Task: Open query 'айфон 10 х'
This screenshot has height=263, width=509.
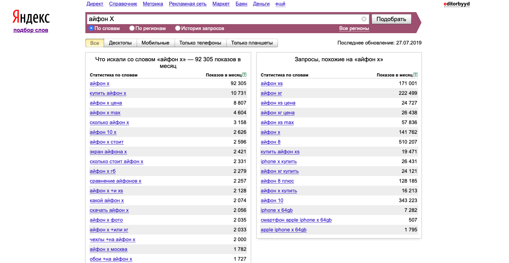Action: (103, 132)
